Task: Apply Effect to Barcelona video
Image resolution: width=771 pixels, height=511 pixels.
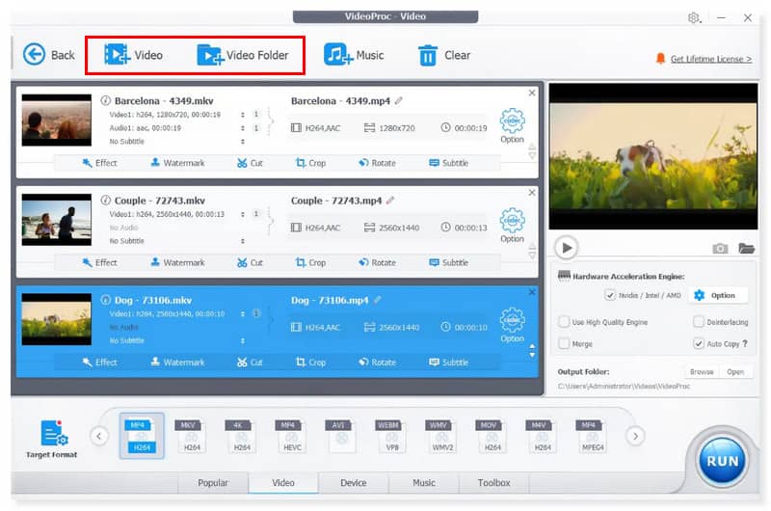Action: 100,163
